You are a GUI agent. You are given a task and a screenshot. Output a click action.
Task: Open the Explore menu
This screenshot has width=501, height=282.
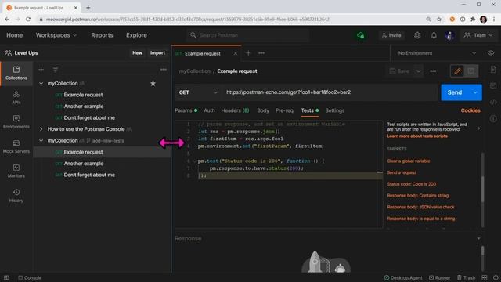pyautogui.click(x=136, y=35)
